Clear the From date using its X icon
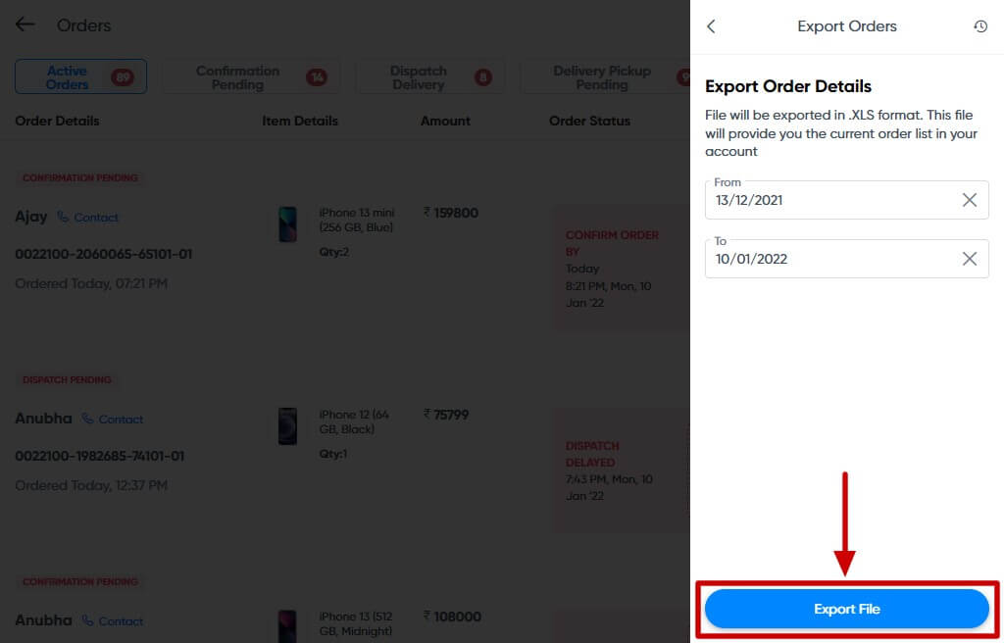 pyautogui.click(x=970, y=200)
